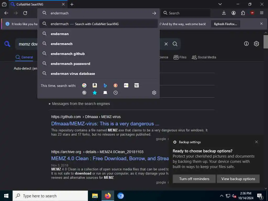Click the address bar text 'endermach'
268x201 pixels.
click(59, 13)
